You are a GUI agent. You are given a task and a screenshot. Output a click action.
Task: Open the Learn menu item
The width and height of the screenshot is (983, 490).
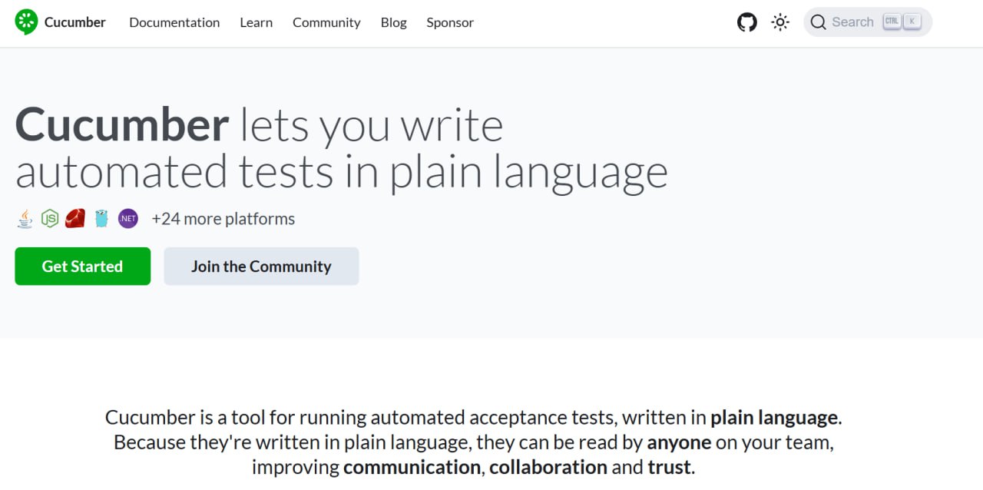[x=256, y=22]
